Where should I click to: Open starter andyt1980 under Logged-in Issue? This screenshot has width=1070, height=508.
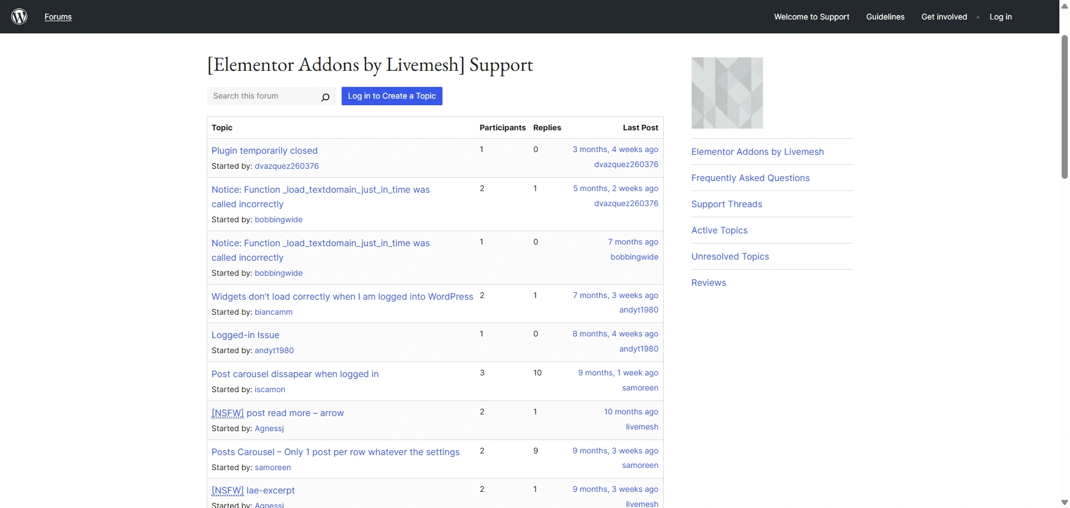tap(274, 350)
